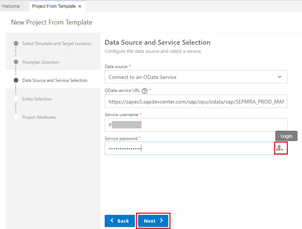
Task: Click the close X on Project From Template tab
Action: pos(79,6)
